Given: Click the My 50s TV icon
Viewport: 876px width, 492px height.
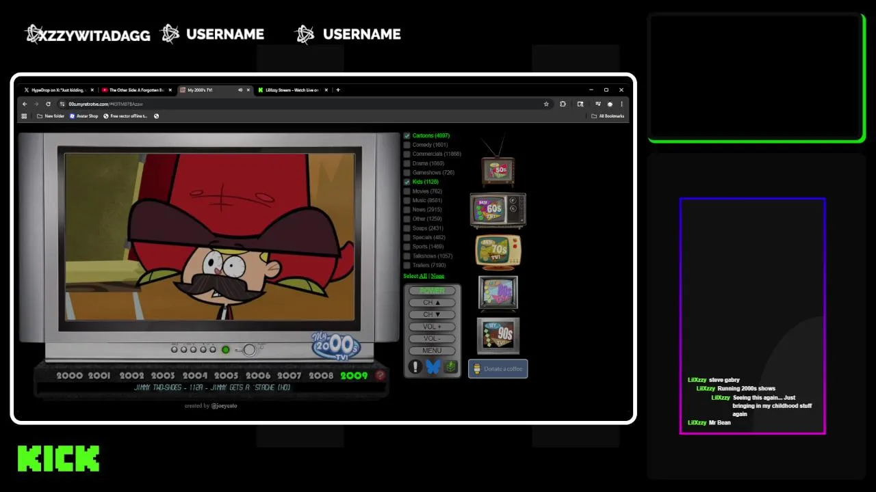Looking at the screenshot, I should [498, 163].
